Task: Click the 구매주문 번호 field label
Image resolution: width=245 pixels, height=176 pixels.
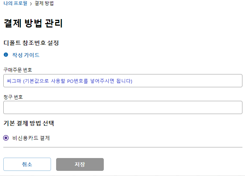Action: click(17, 70)
